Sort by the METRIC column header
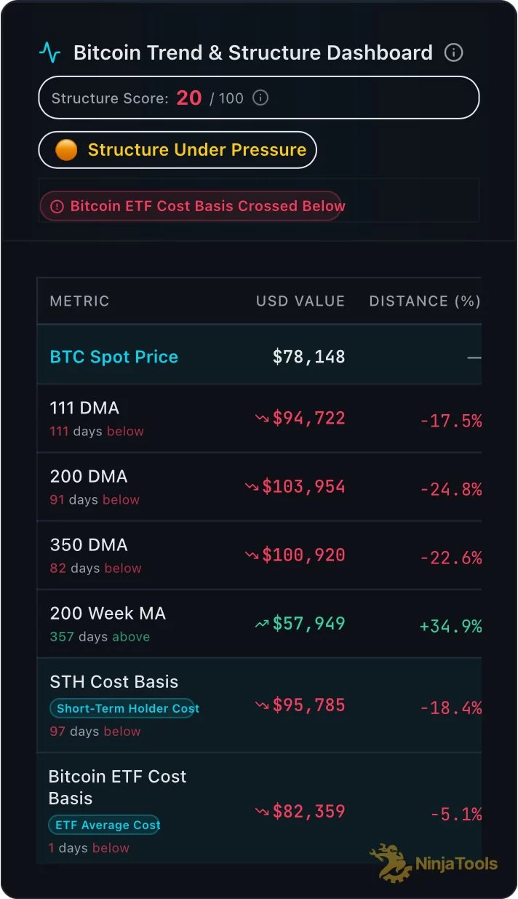Image resolution: width=518 pixels, height=899 pixels. point(79,301)
